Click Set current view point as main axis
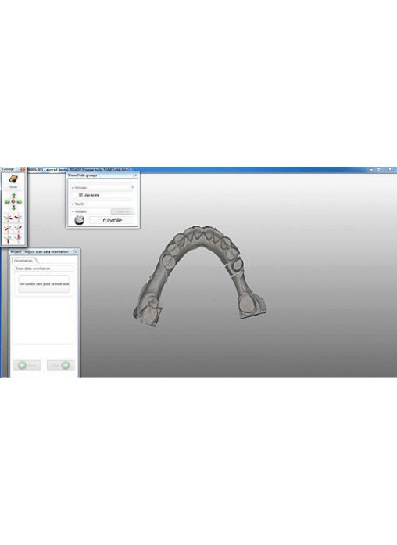This screenshot has width=397, height=545. (x=44, y=284)
